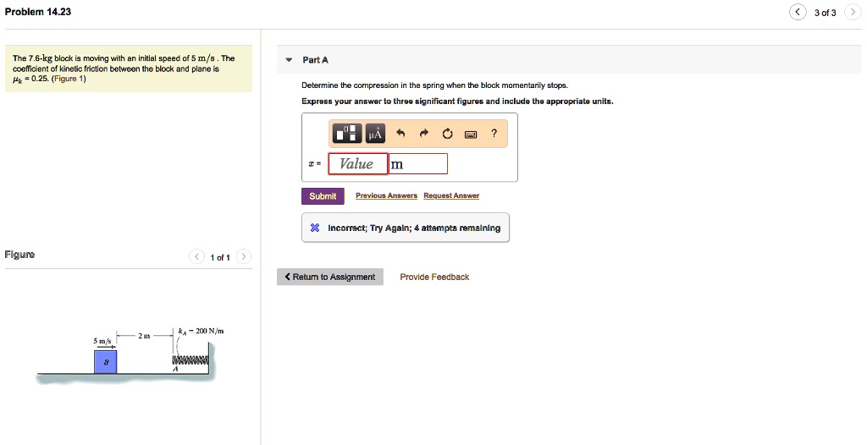Screen dimensions: 867x445
Task: Show previous figure arrow
Action: [x=196, y=256]
